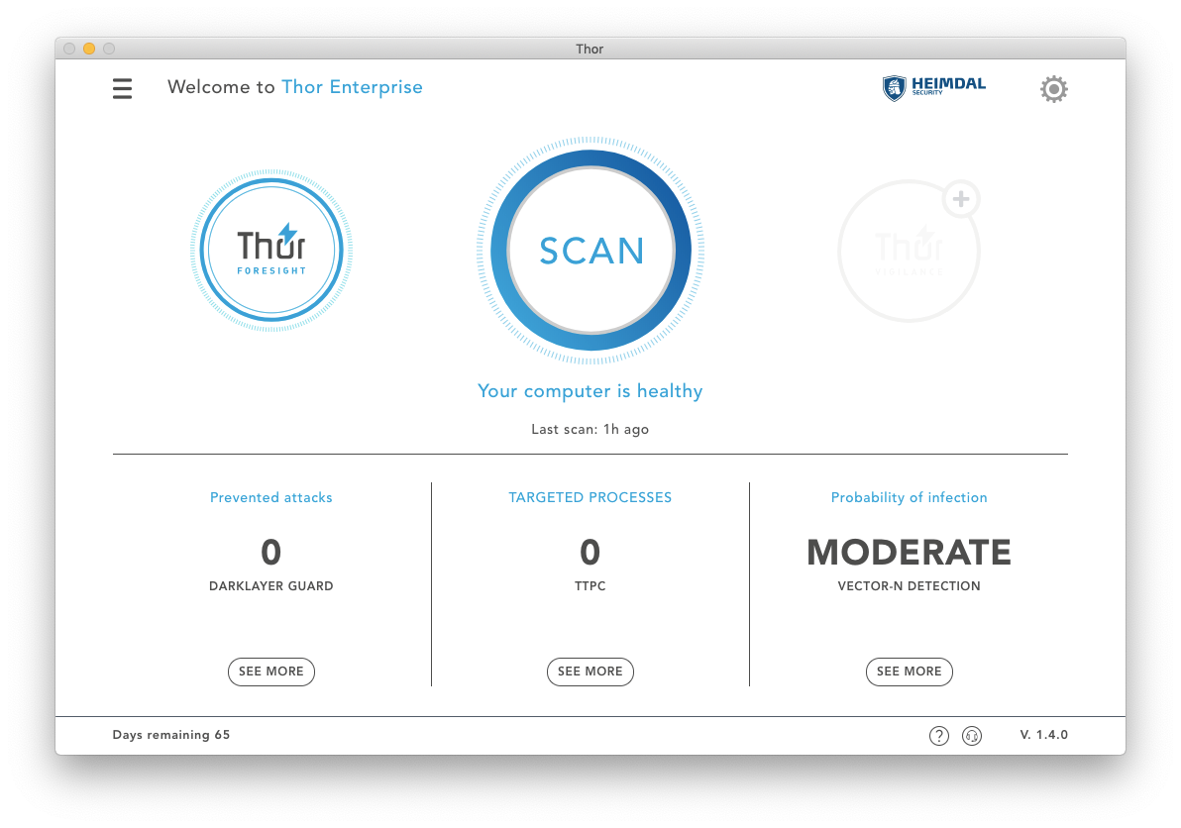Click the 'TTPC' label
Image resolution: width=1181 pixels, height=828 pixels.
click(x=590, y=585)
